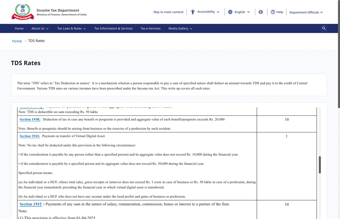340x219 pixels.
Task: Click the table's inner scrollbar thumb
Action: [x=320, y=165]
